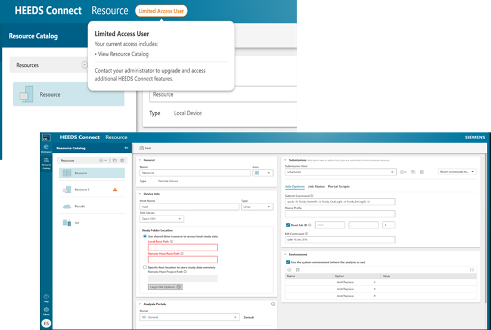The height and width of the screenshot is (330, 491).
Task: Delete the selected resource with the trash icon
Action: (x=122, y=161)
